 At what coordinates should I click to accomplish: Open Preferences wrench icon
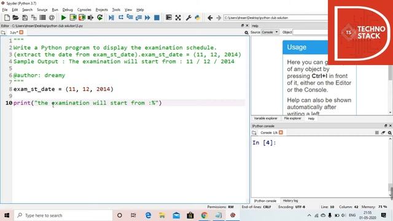point(189,18)
